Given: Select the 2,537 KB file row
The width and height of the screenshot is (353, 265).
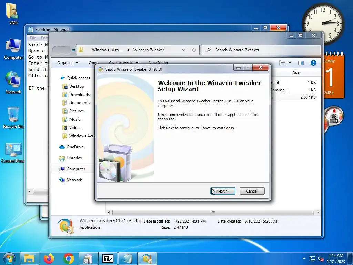Looking at the screenshot, I should 293,97.
